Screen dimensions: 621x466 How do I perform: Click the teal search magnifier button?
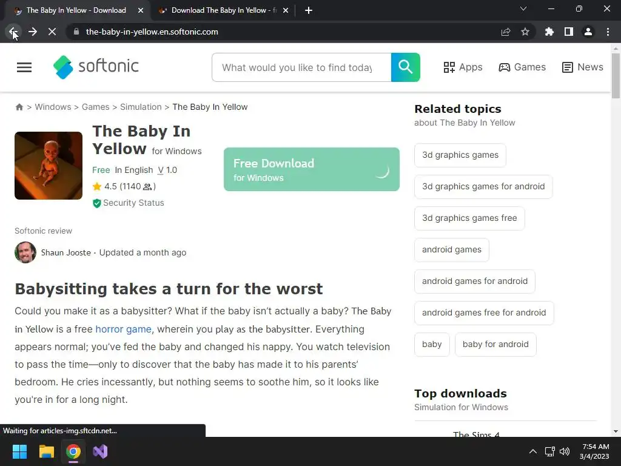pos(406,67)
